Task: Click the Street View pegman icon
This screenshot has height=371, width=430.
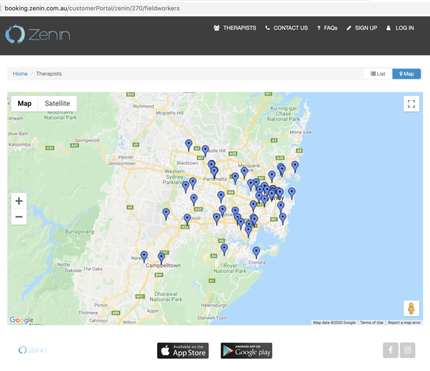Action: tap(411, 308)
